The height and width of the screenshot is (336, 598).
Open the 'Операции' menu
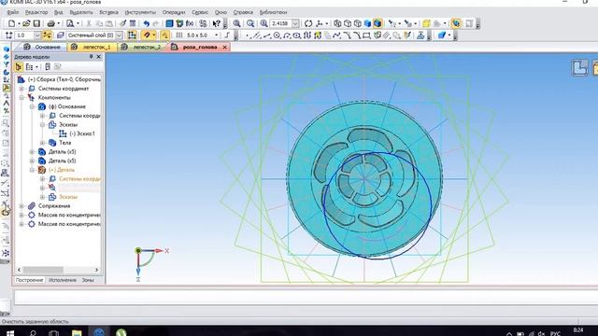pos(174,12)
